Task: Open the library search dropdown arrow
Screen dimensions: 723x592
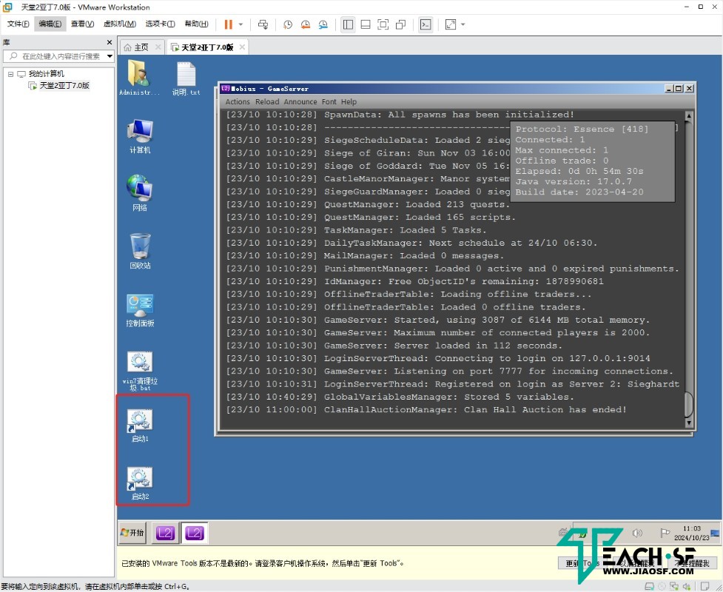Action: pyautogui.click(x=110, y=56)
